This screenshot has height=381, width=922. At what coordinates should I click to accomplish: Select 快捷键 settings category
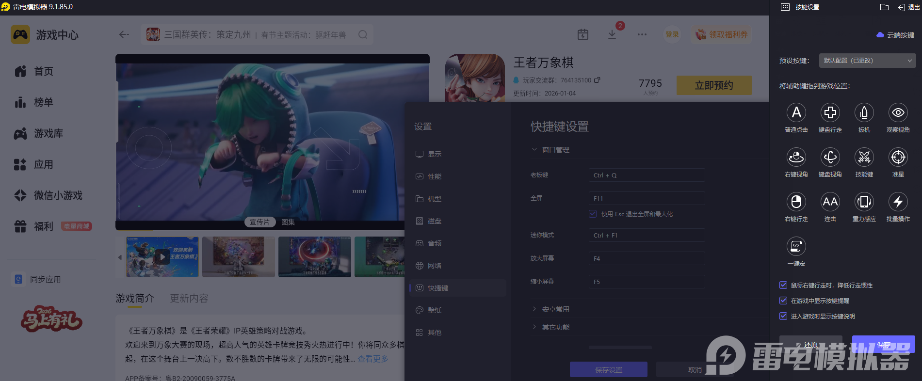(x=458, y=288)
